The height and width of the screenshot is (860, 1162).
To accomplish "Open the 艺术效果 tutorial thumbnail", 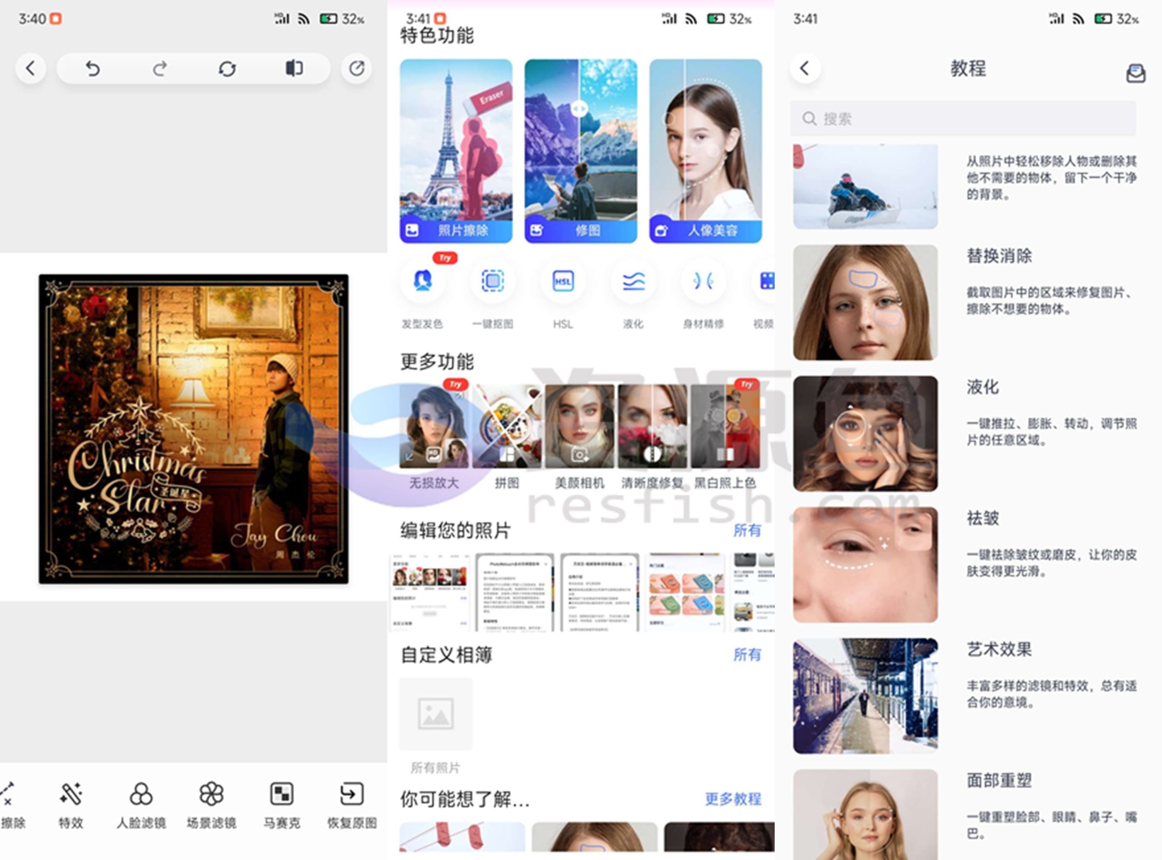I will pyautogui.click(x=865, y=696).
